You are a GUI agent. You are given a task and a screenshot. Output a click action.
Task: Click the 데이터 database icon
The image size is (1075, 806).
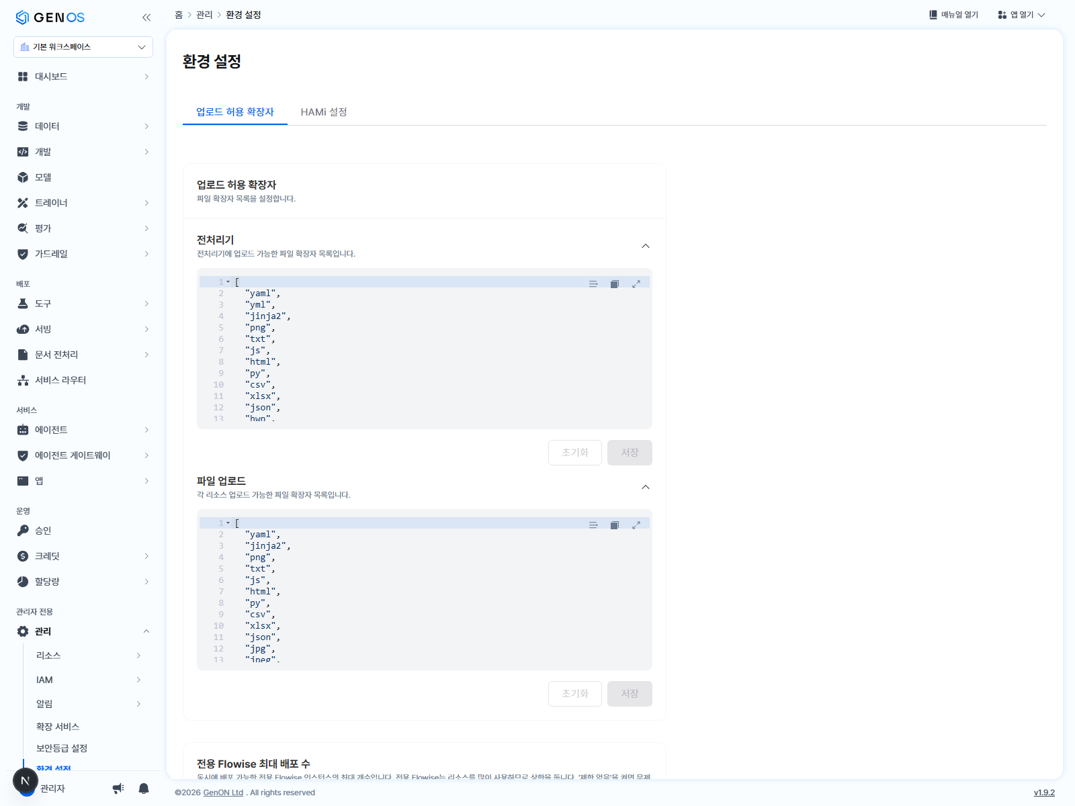[x=23, y=126]
